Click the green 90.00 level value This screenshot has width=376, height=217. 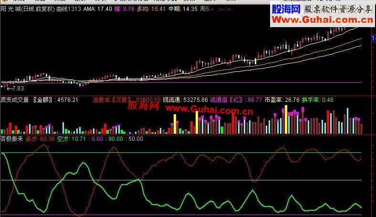pyautogui.click(x=115, y=139)
